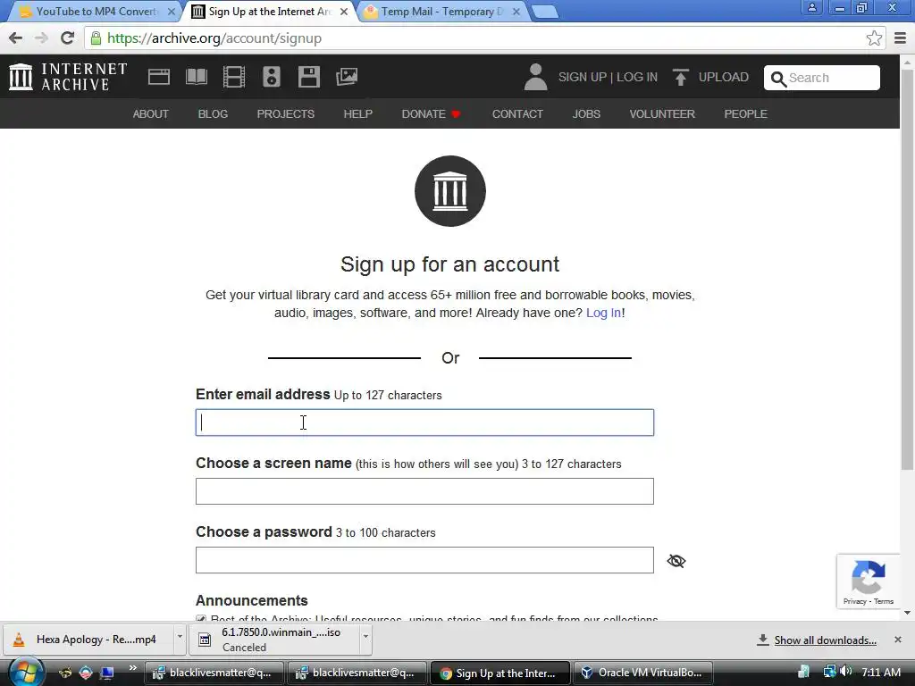This screenshot has width=915, height=686.
Task: Click the upload arrow icon
Action: [680, 77]
